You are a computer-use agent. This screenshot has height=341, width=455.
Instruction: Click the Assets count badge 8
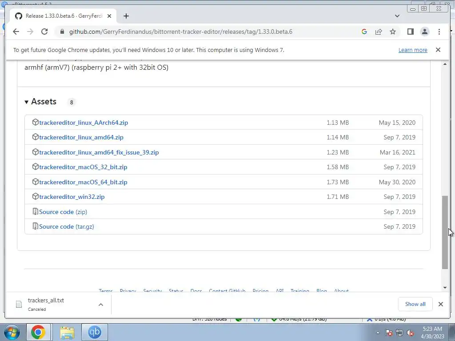coord(72,103)
